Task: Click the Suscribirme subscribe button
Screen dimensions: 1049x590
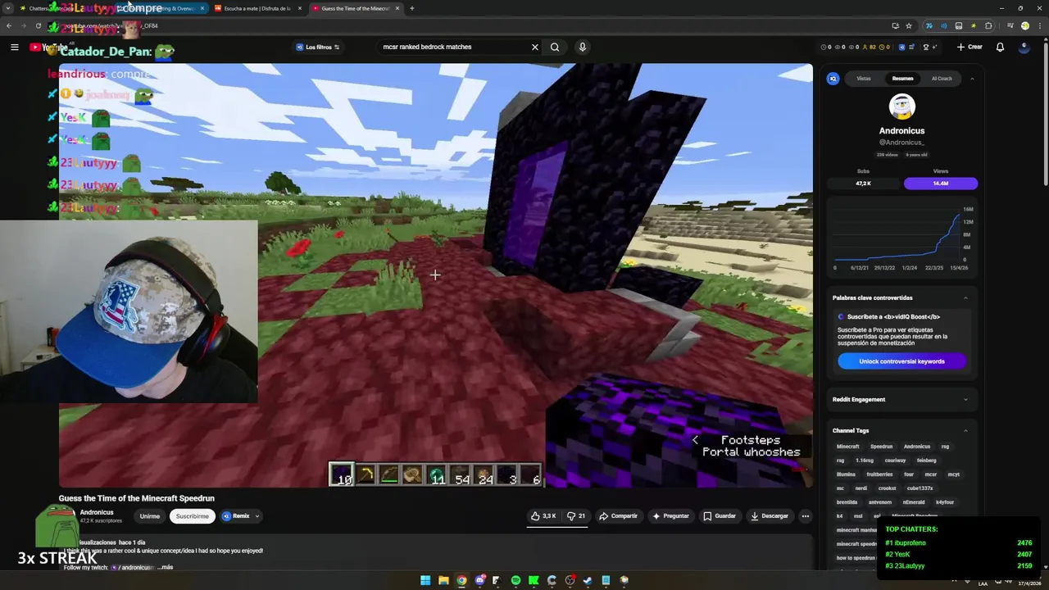Action: pyautogui.click(x=193, y=516)
